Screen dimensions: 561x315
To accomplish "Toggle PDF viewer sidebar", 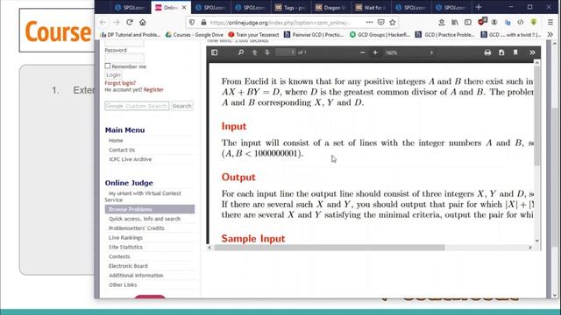I will (x=214, y=52).
